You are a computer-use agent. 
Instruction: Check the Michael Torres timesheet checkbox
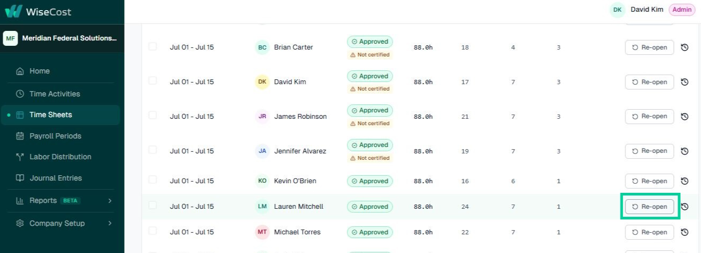click(x=153, y=231)
